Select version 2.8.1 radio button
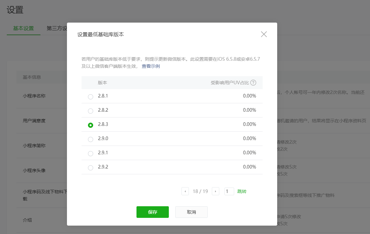 (90, 97)
